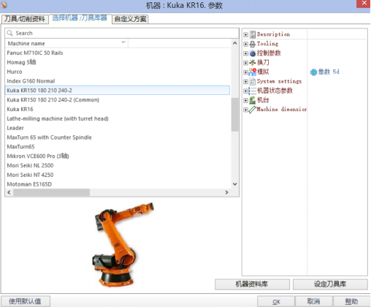The height and width of the screenshot is (307, 371).
Task: Switch to the 选择机器/刀具库器 tab
Action: (80, 18)
